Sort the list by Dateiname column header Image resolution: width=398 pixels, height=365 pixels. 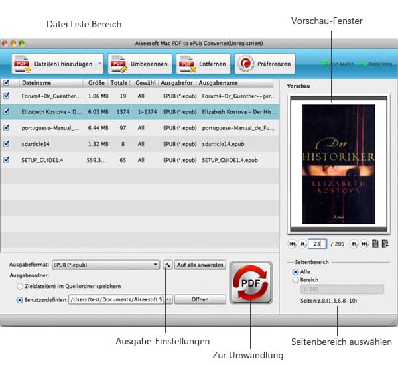pos(52,83)
